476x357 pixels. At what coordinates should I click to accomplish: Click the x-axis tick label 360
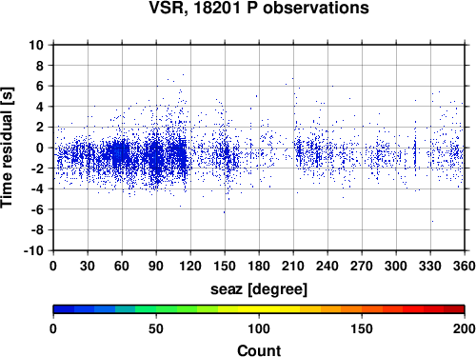coord(465,266)
